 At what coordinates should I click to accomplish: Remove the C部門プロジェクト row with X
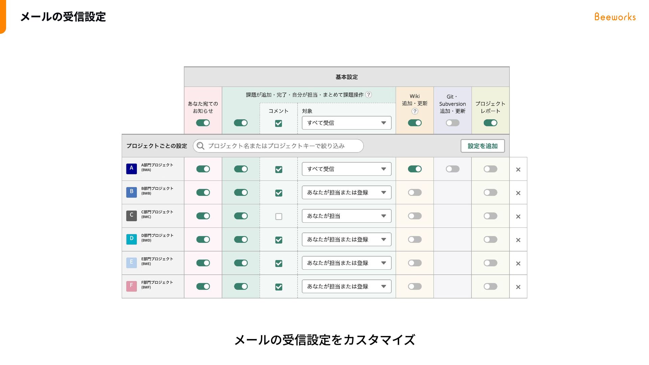click(x=518, y=216)
